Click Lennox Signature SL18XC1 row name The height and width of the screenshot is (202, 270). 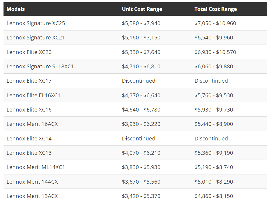(40, 66)
